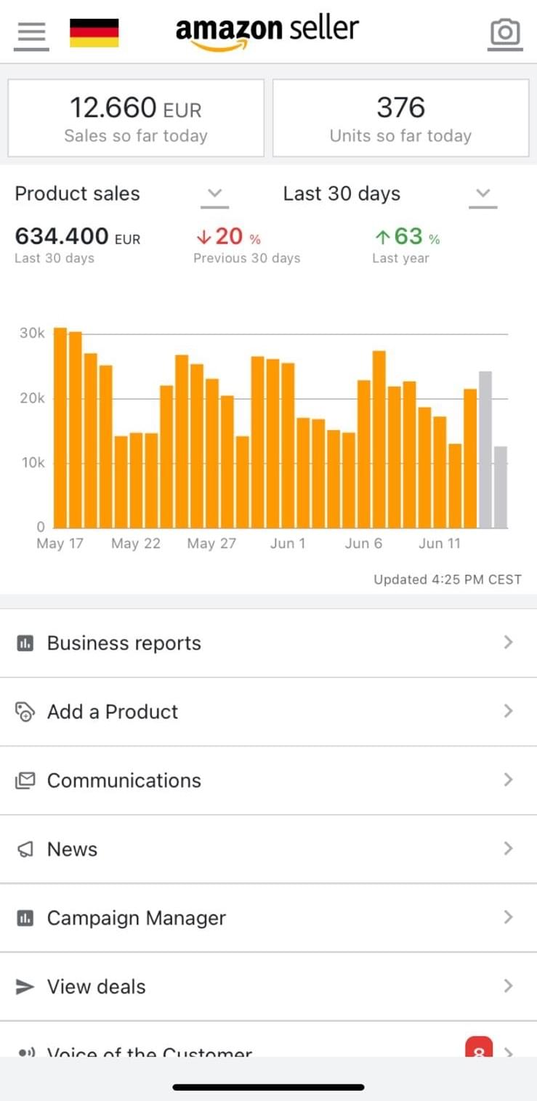This screenshot has width=537, height=1101.
Task: Tap the View deals arrow icon
Action: coord(25,986)
